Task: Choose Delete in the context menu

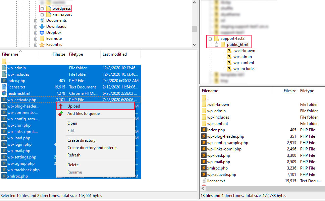Action: point(95,165)
